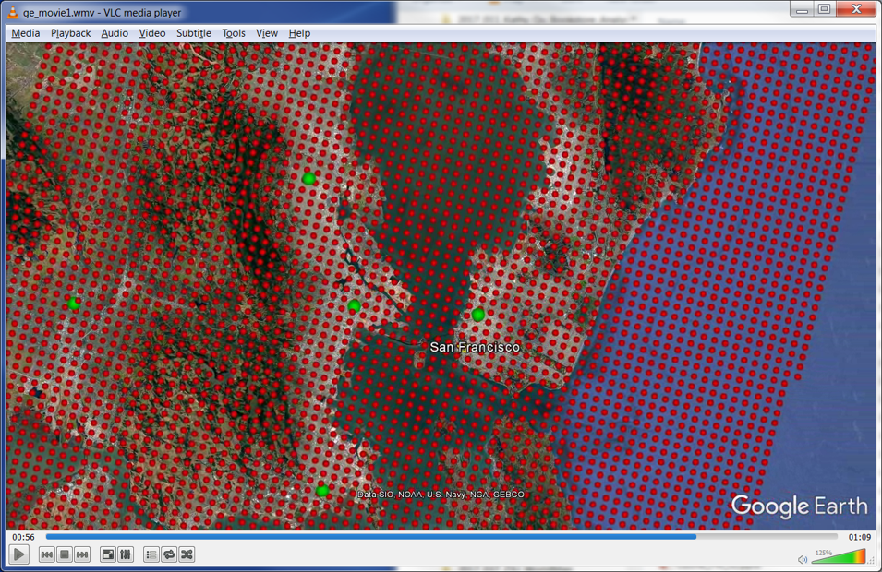Click the total duration 01:09 label
This screenshot has width=882, height=572.
860,537
